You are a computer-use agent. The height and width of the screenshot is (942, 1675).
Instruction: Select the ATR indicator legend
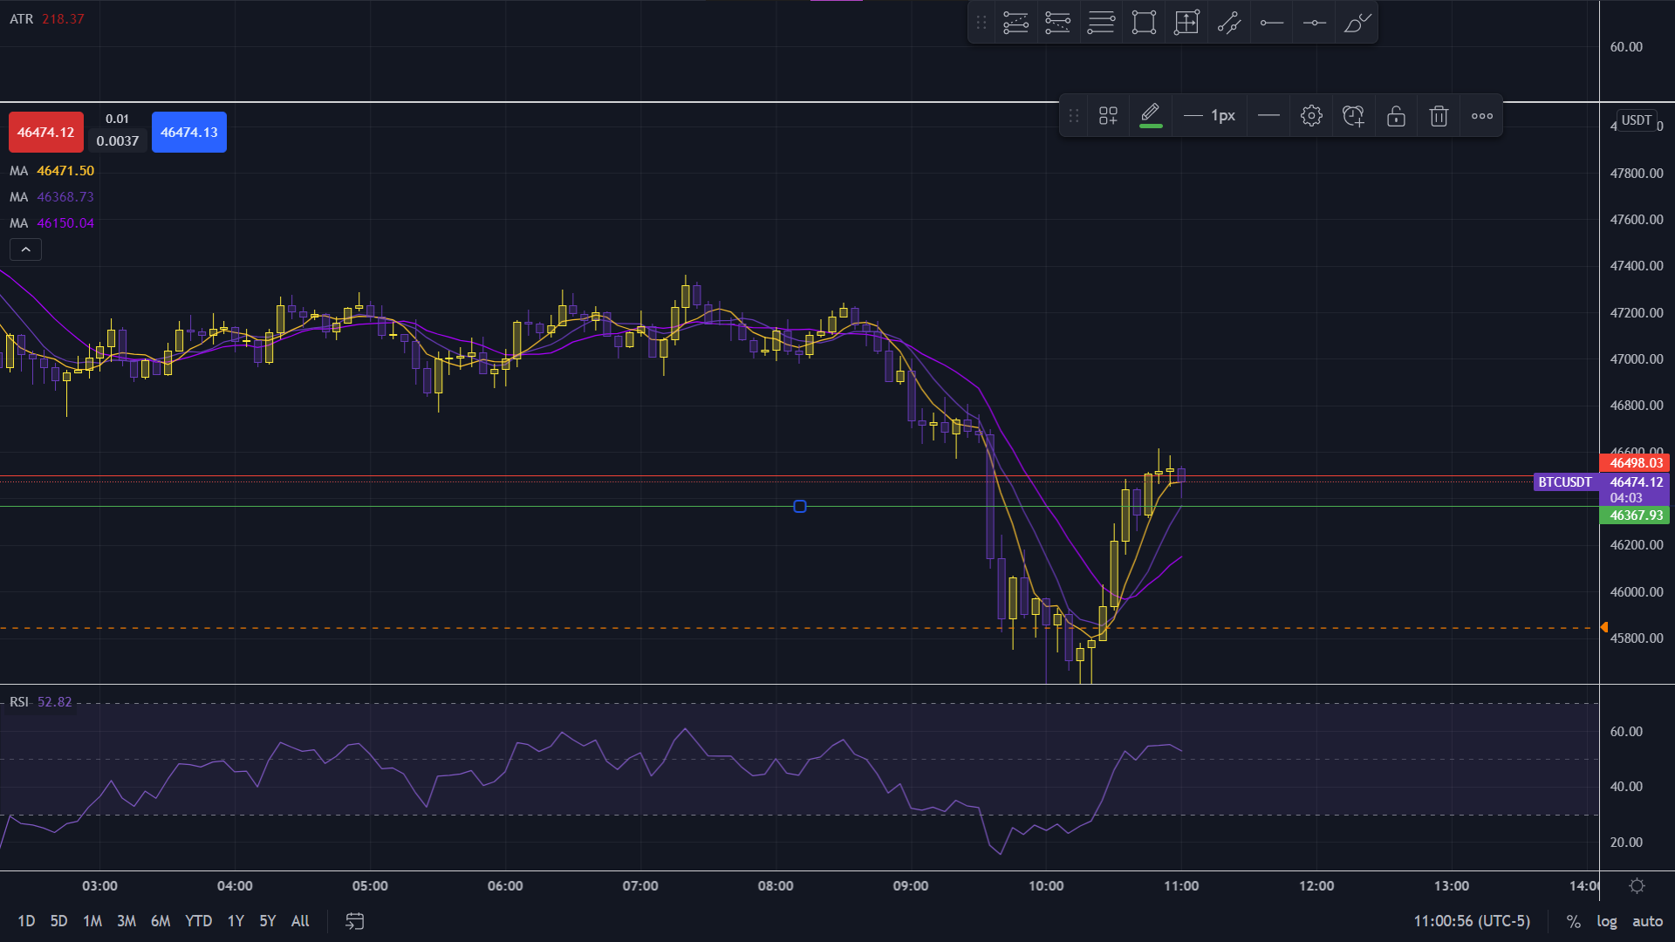point(47,19)
